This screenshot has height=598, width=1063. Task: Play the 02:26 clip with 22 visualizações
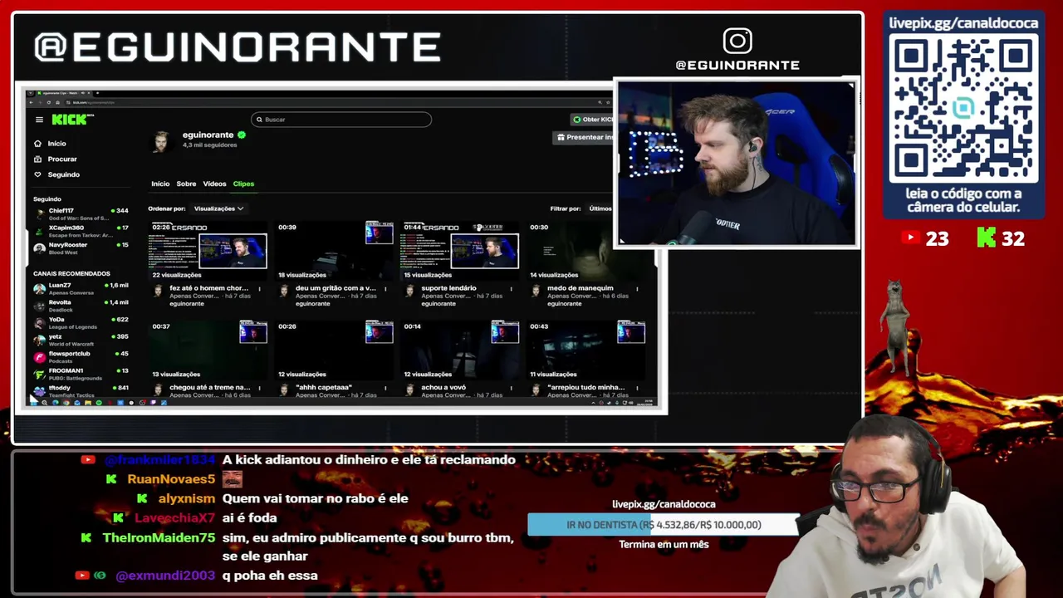pos(208,249)
